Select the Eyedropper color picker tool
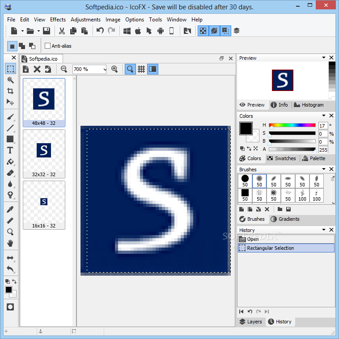The image size is (339, 339). pos(10,210)
